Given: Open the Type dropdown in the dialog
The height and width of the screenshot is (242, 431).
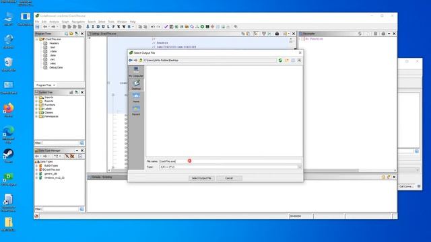Looking at the screenshot, I should (x=299, y=167).
